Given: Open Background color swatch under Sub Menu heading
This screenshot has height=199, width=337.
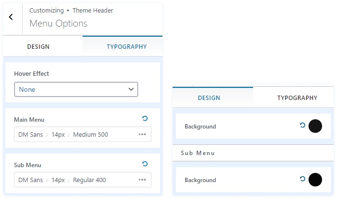Looking at the screenshot, I should click(x=315, y=180).
